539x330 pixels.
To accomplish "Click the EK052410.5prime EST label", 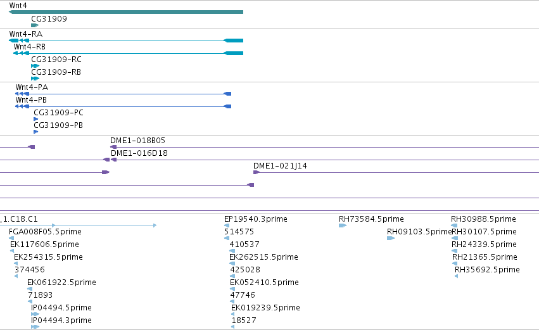I will 264,282.
